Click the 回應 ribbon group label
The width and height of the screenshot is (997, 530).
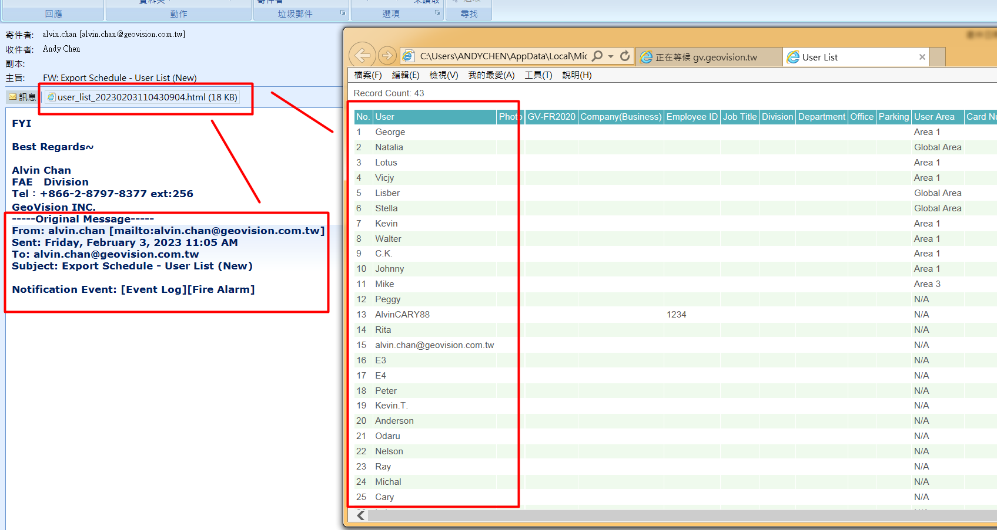[x=53, y=13]
